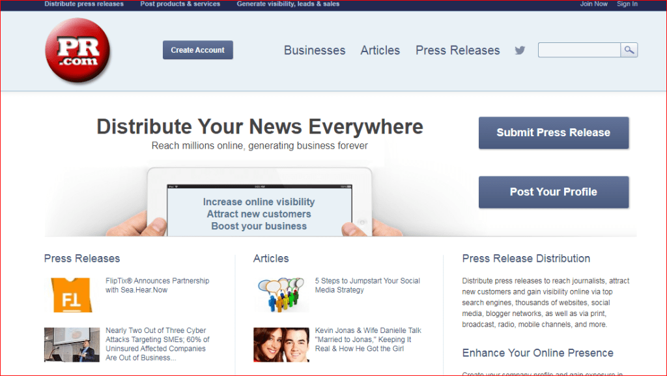Click the Sign In link

pyautogui.click(x=627, y=4)
